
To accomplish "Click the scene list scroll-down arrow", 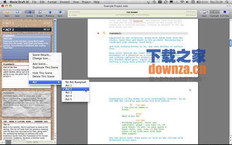I will 55,139.
